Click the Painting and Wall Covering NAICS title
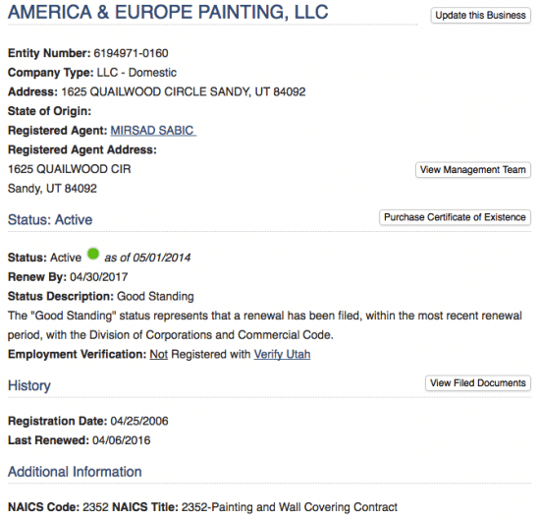The width and height of the screenshot is (540, 520). tap(290, 507)
